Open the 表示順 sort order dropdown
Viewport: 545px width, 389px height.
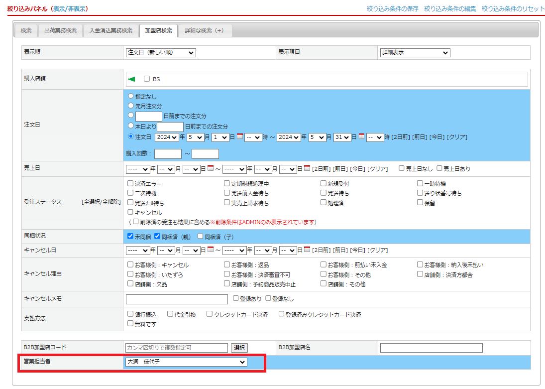[x=160, y=53]
